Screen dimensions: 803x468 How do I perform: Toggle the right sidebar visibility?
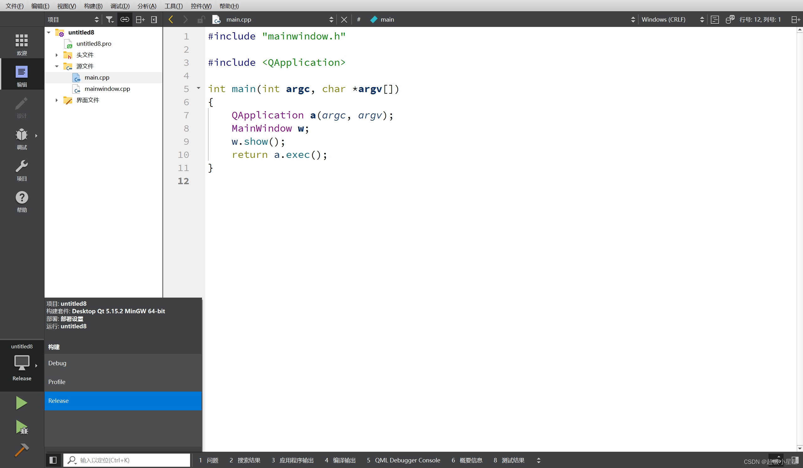795,460
